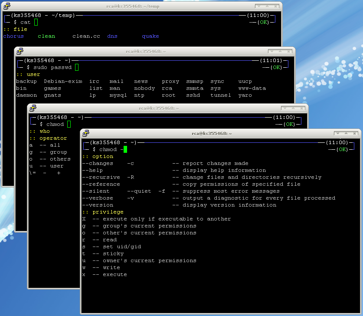Open the window menu icon of the front chmod terminal
This screenshot has height=316, width=363.
tap(86, 133)
